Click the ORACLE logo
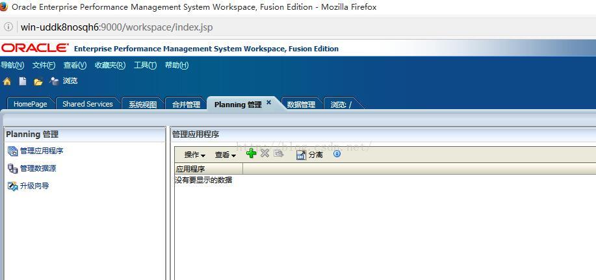Image resolution: width=596 pixels, height=280 pixels. click(35, 48)
